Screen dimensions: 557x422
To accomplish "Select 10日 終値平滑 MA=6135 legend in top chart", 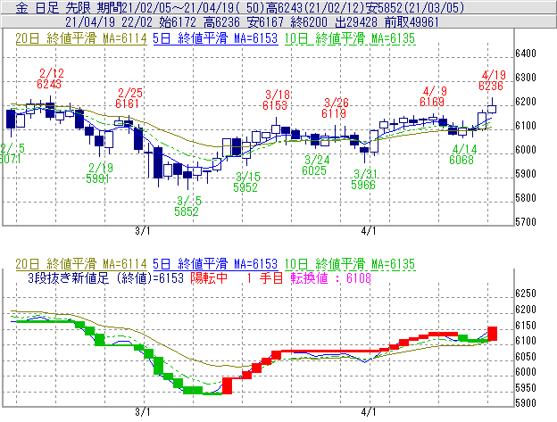I will 350,38.
